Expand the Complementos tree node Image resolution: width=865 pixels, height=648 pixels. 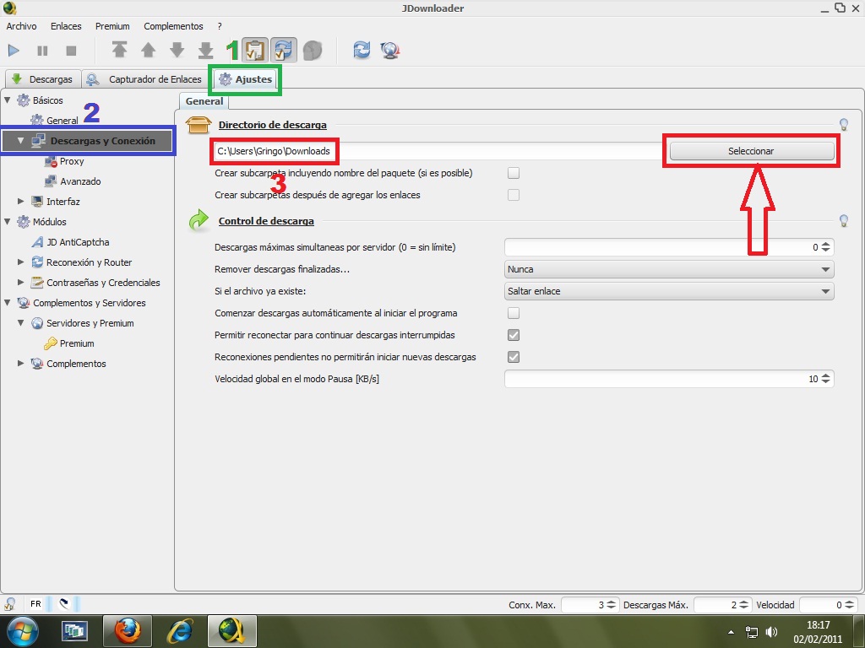point(21,363)
